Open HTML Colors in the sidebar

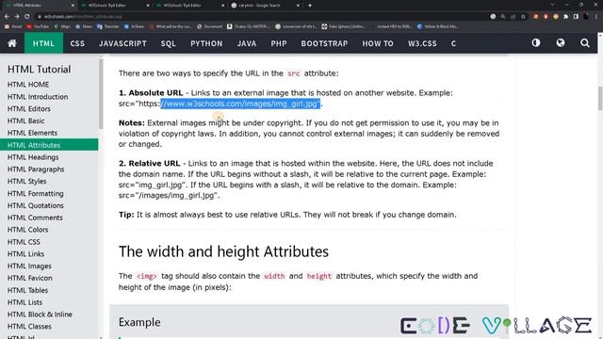coord(49,230)
